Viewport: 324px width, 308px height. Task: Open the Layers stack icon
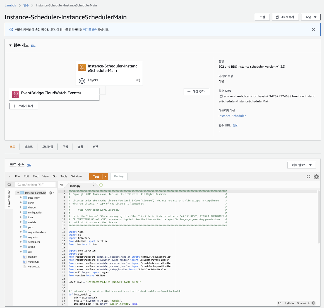[x=82, y=81]
